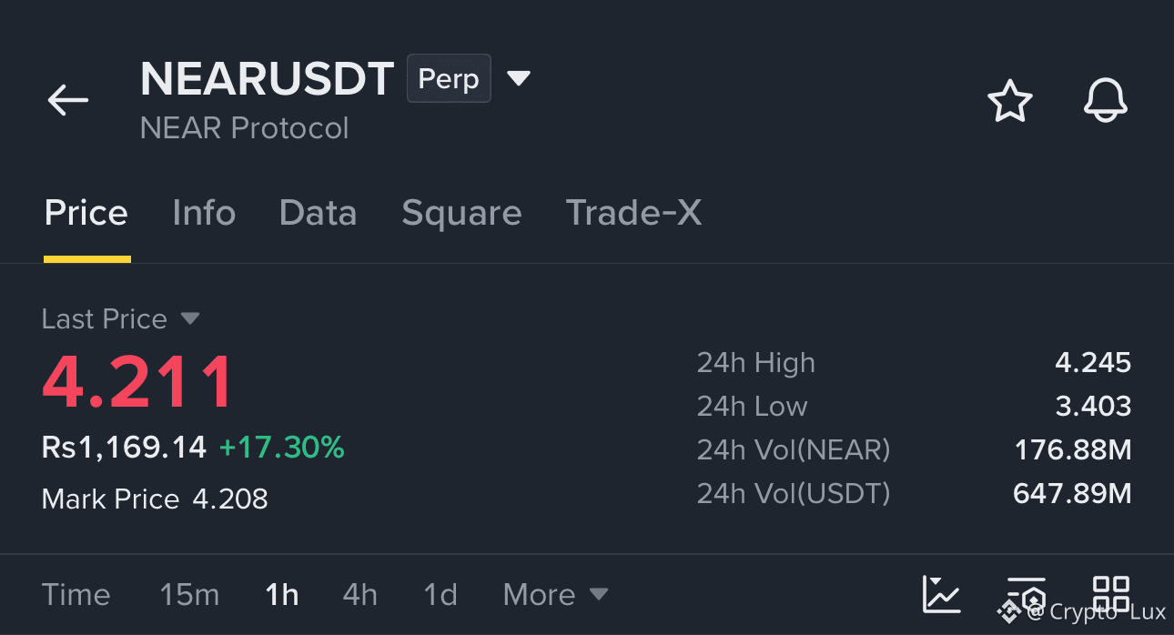1174x635 pixels.
Task: Select the Time chart interval
Action: pyautogui.click(x=76, y=595)
